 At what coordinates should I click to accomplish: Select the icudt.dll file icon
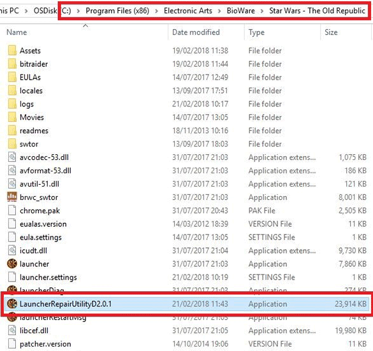pos(12,250)
